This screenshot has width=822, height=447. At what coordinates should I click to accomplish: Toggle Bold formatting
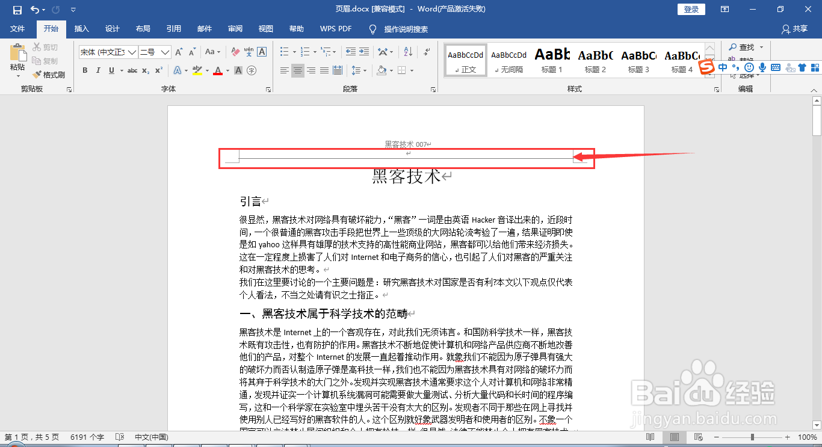pyautogui.click(x=85, y=70)
